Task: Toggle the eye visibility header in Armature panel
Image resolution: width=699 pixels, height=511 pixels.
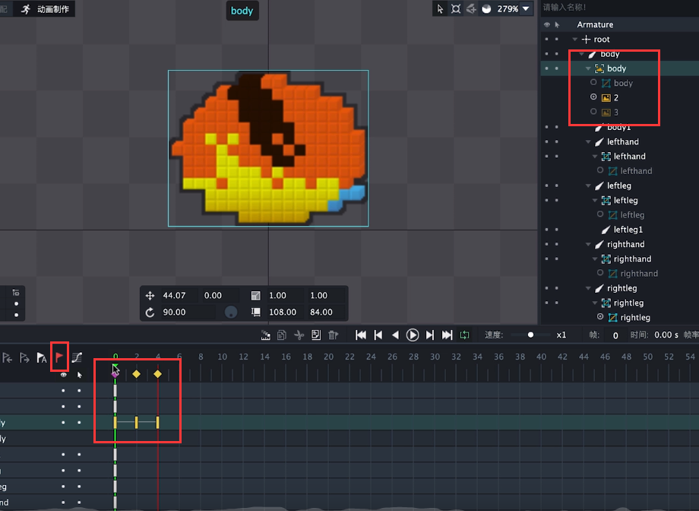Action: [x=547, y=24]
